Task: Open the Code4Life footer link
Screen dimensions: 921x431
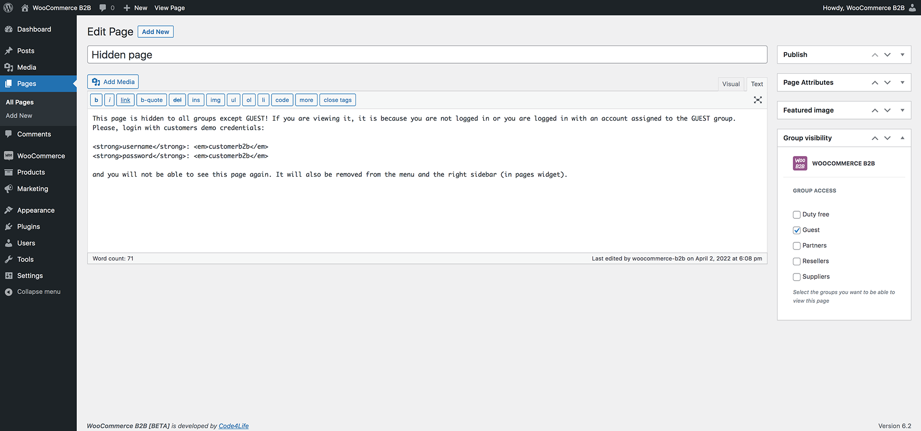Action: point(234,426)
